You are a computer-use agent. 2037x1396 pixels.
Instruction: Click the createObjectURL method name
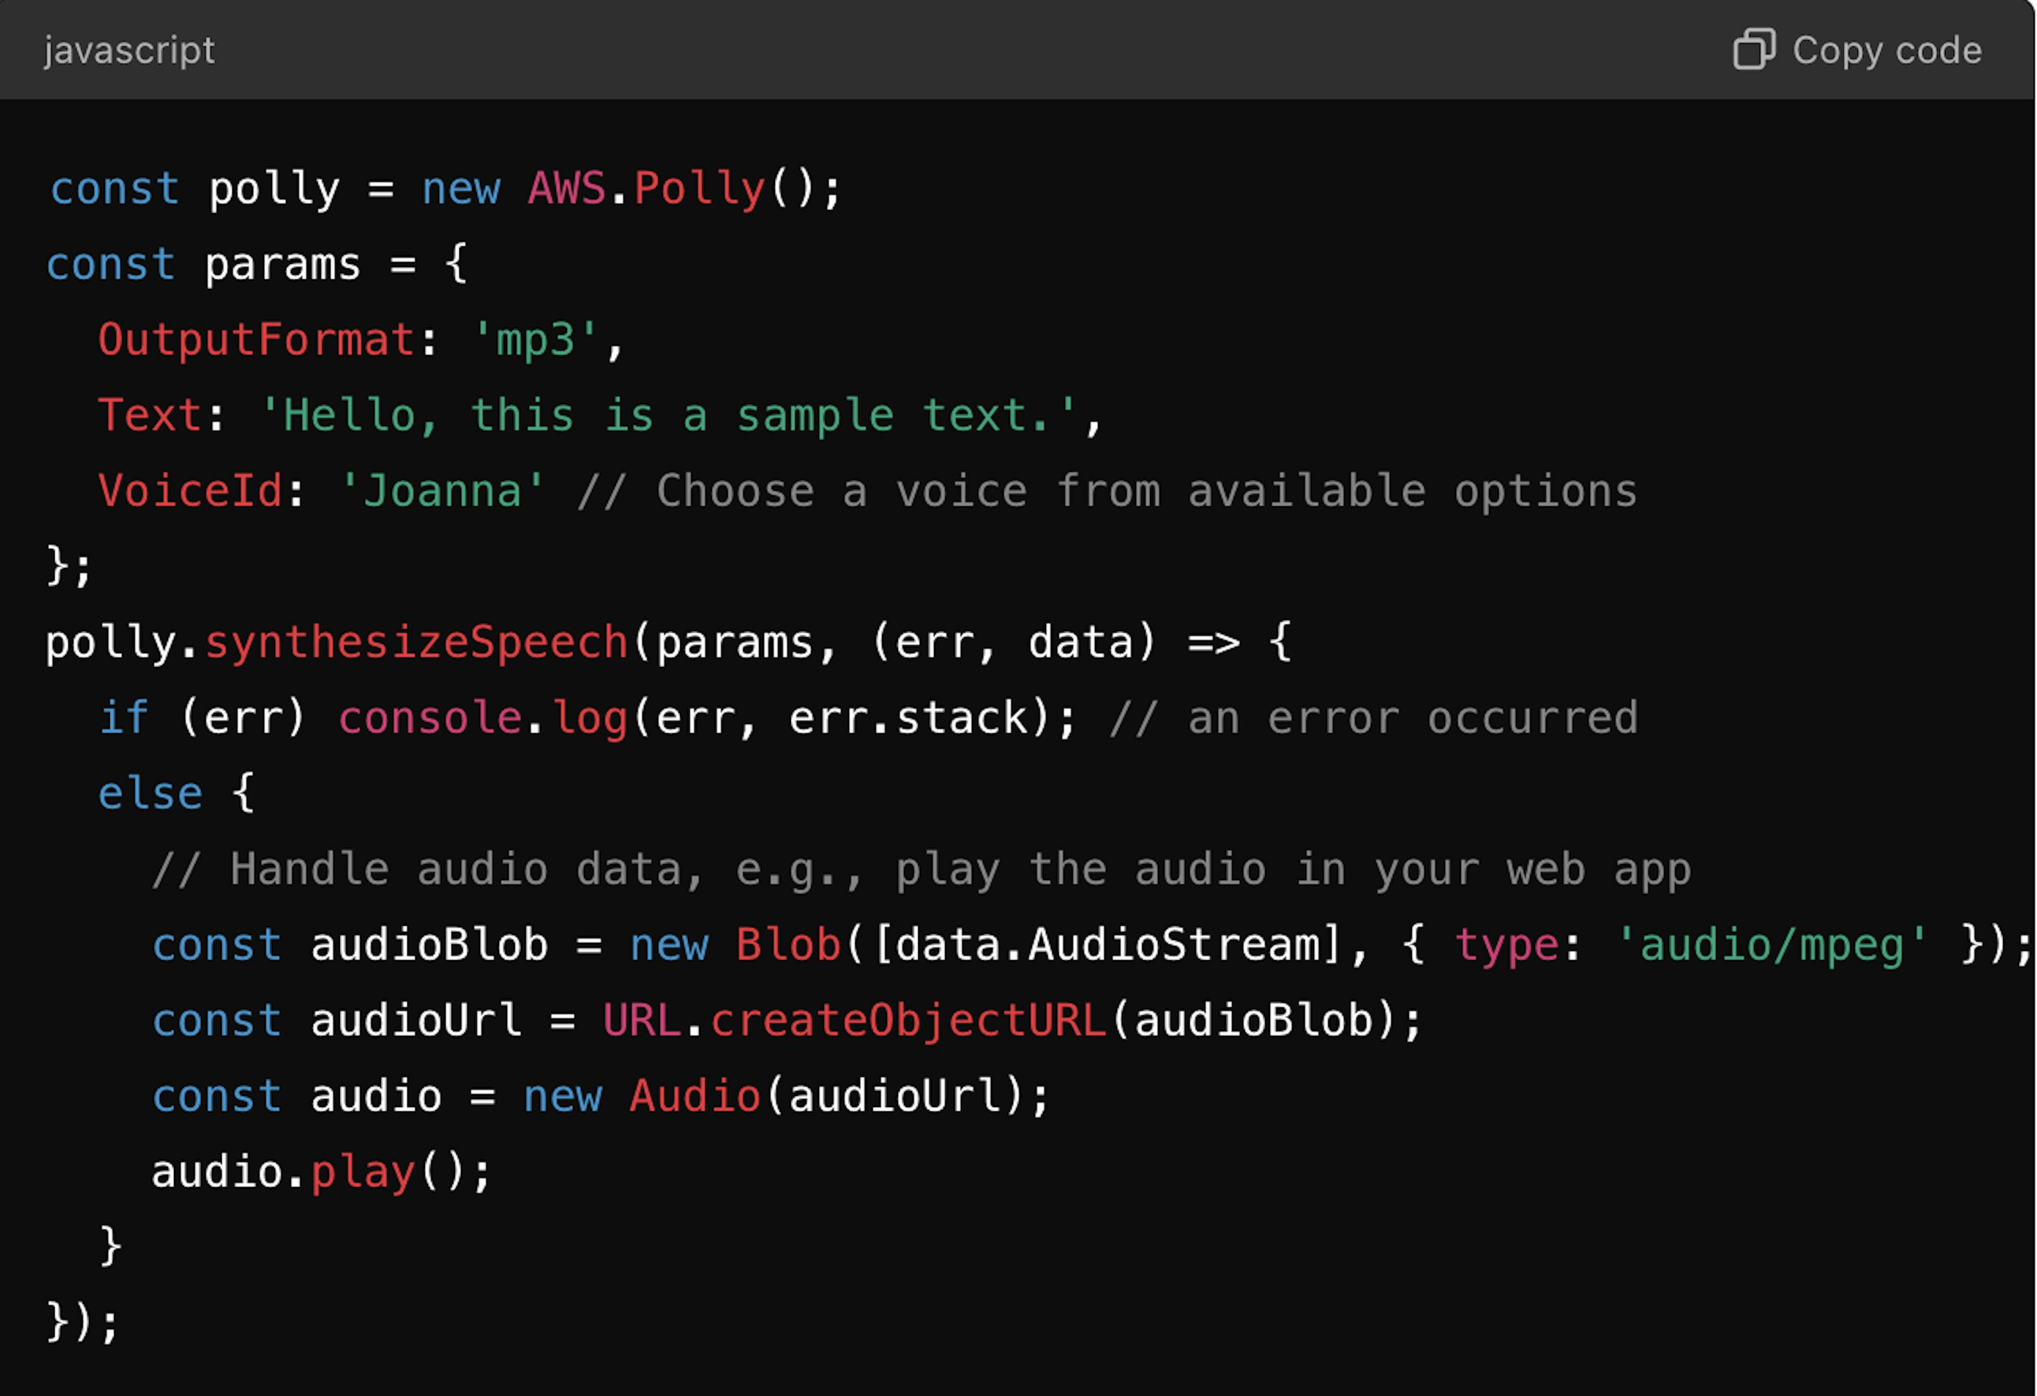point(908,1021)
